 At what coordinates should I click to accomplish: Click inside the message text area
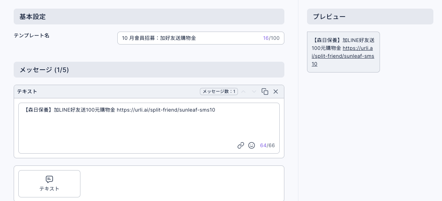click(149, 128)
